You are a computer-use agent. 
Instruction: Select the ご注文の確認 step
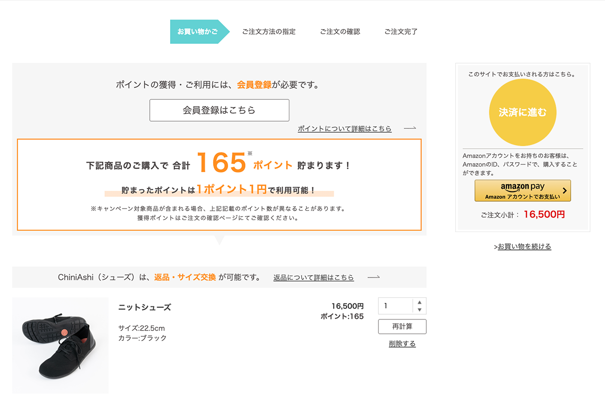340,32
